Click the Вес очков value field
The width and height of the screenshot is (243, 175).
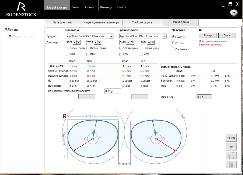[x=204, y=97]
